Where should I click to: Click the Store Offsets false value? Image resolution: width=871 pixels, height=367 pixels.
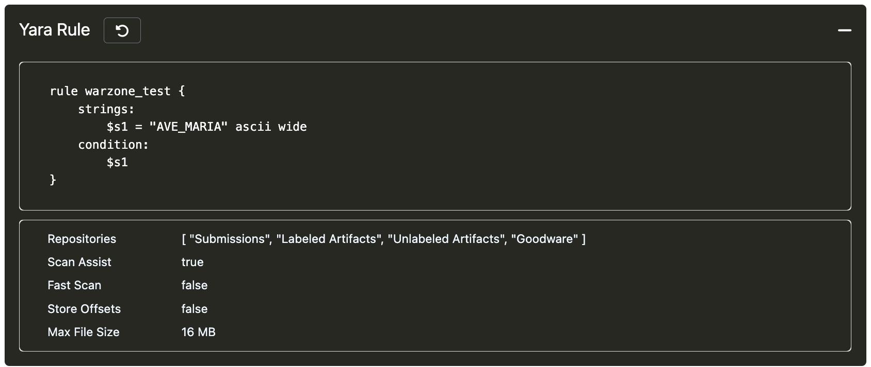coord(195,309)
